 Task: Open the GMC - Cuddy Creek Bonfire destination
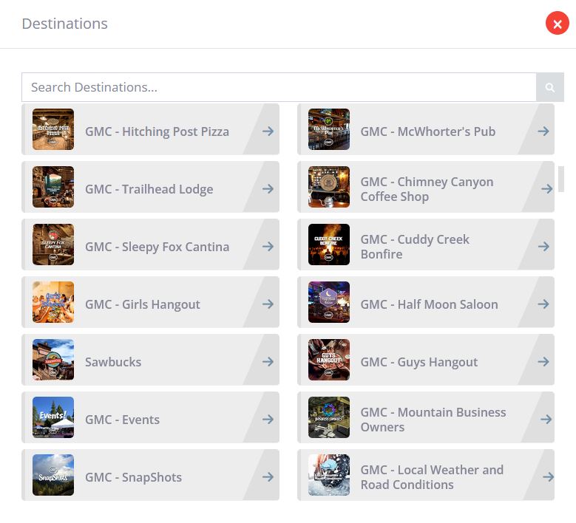(x=414, y=247)
